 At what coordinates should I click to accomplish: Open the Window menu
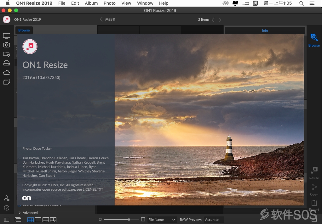[x=145, y=3]
